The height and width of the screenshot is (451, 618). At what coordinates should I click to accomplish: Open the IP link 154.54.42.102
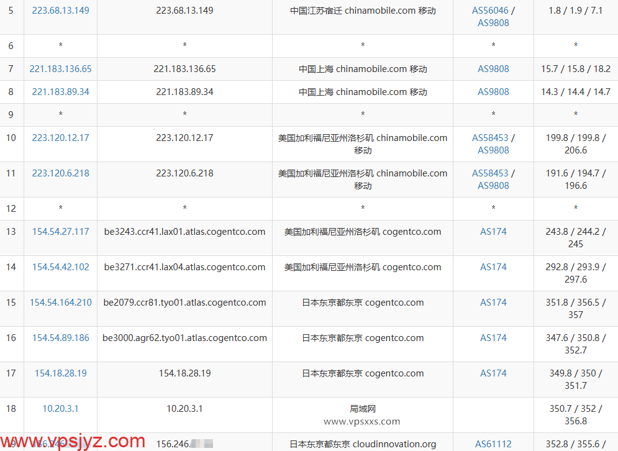click(x=60, y=266)
